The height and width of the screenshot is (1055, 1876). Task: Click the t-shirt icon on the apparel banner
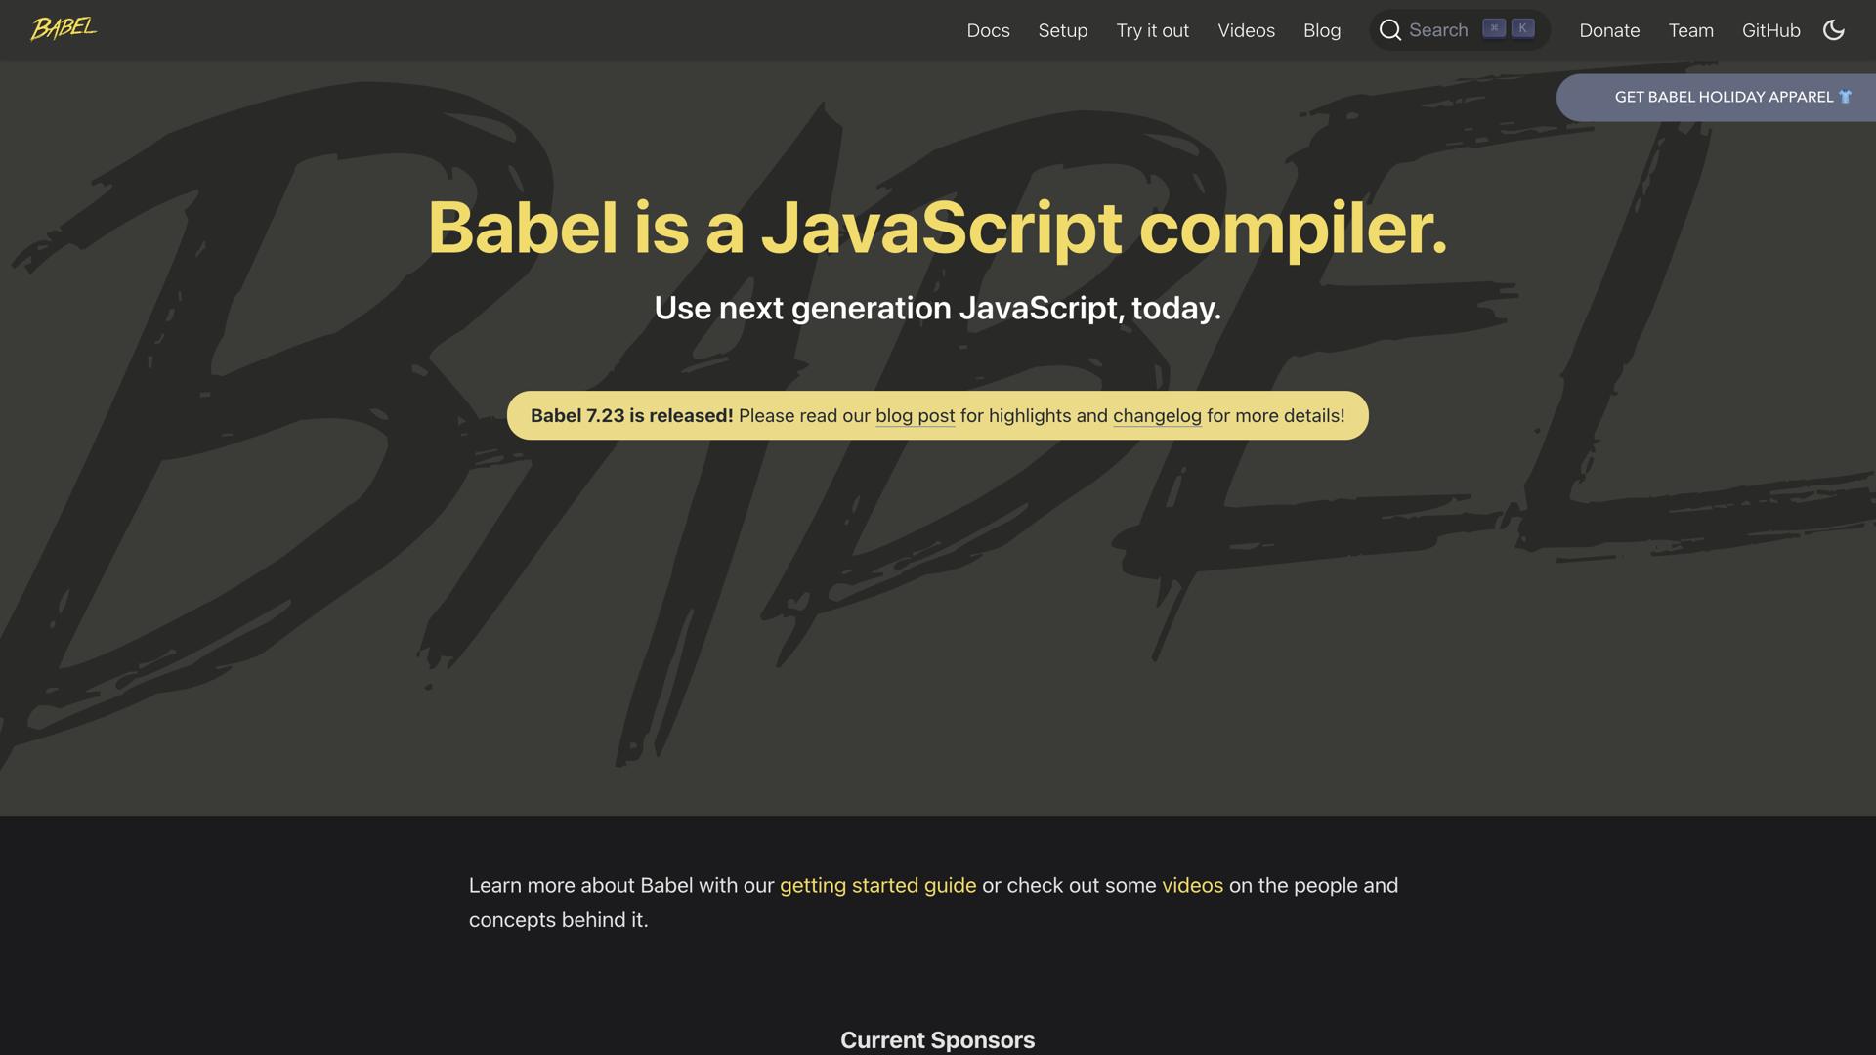[x=1845, y=97]
